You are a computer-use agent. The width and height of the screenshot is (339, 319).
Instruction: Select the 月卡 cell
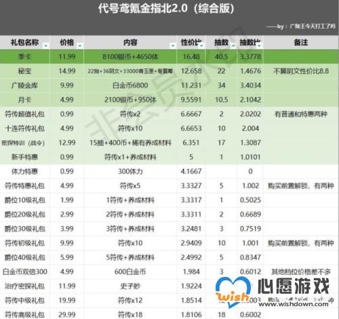pos(24,100)
